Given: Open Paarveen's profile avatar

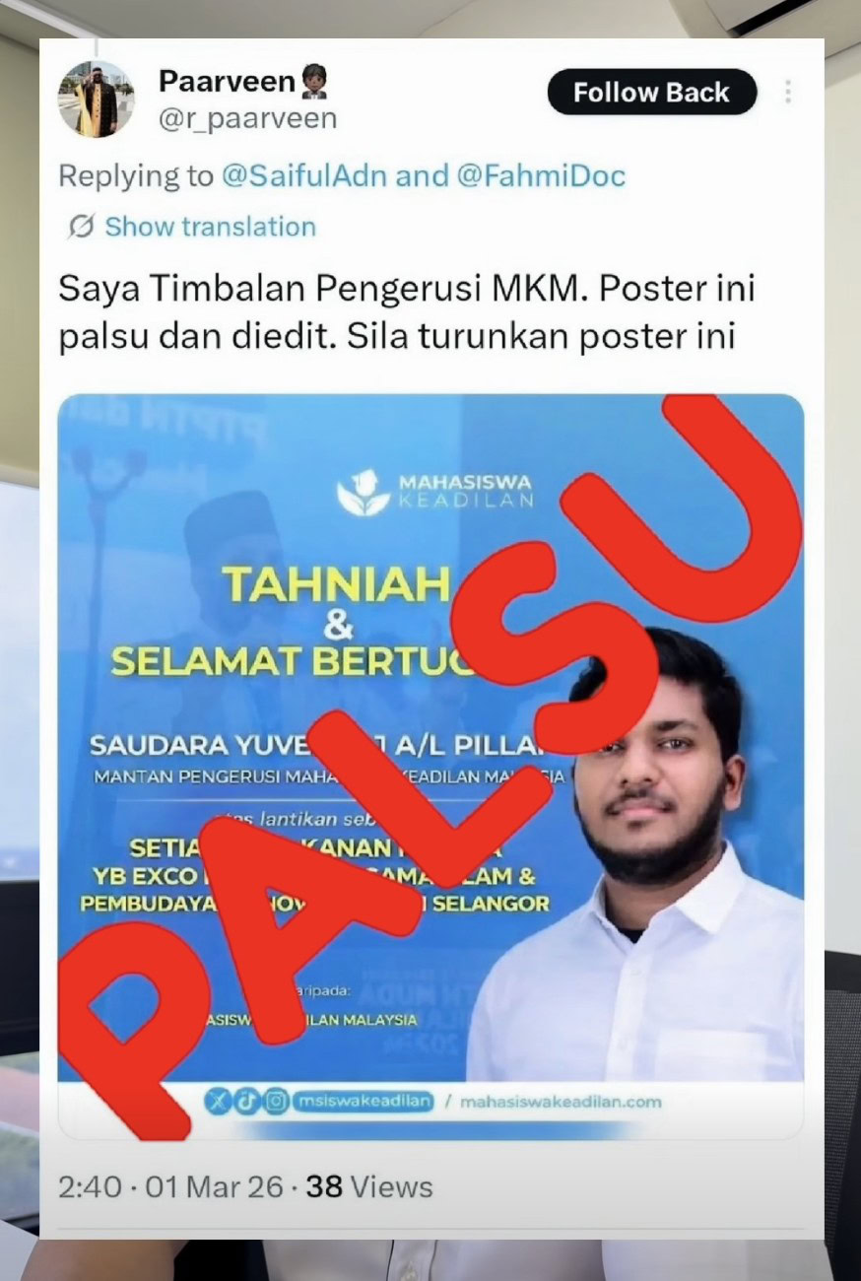Looking at the screenshot, I should (x=97, y=99).
